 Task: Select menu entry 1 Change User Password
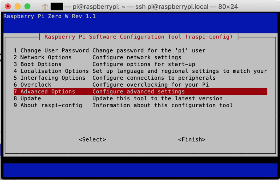tap(140, 50)
